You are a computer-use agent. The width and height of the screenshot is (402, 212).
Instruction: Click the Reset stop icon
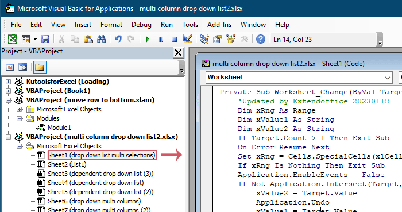point(175,40)
